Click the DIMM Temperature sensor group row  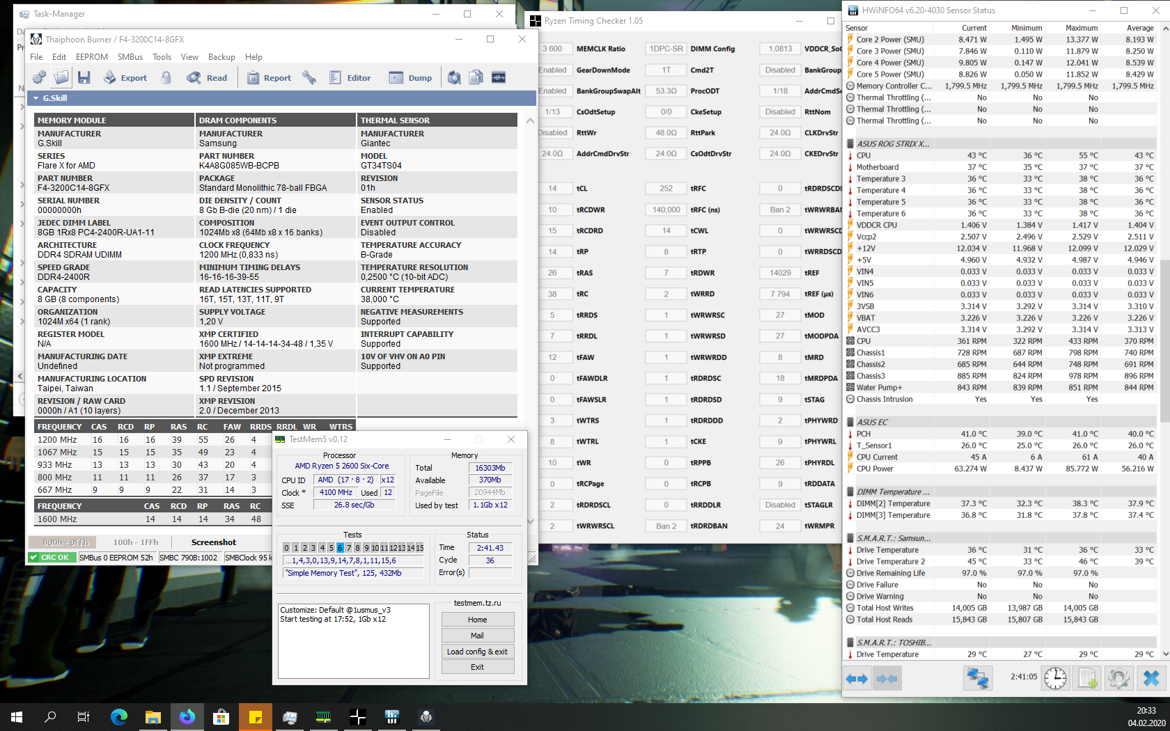[x=1001, y=492]
